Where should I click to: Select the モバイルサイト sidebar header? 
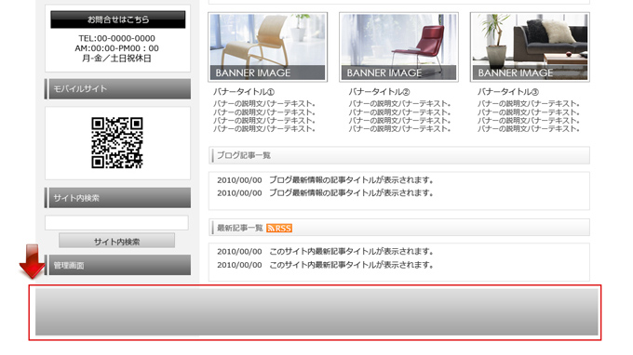coord(117,89)
